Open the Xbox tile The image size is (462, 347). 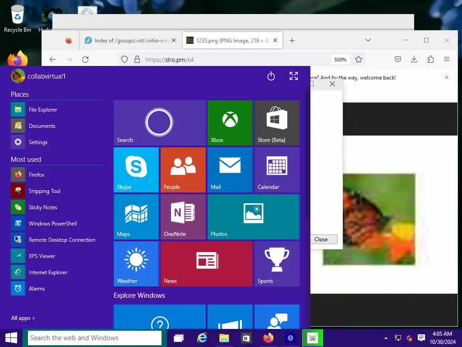click(x=230, y=123)
